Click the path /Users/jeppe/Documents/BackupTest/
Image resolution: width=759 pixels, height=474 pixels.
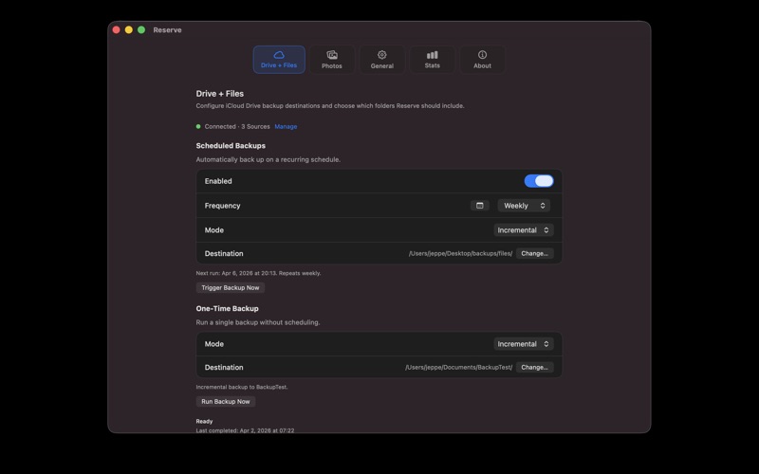pos(458,368)
